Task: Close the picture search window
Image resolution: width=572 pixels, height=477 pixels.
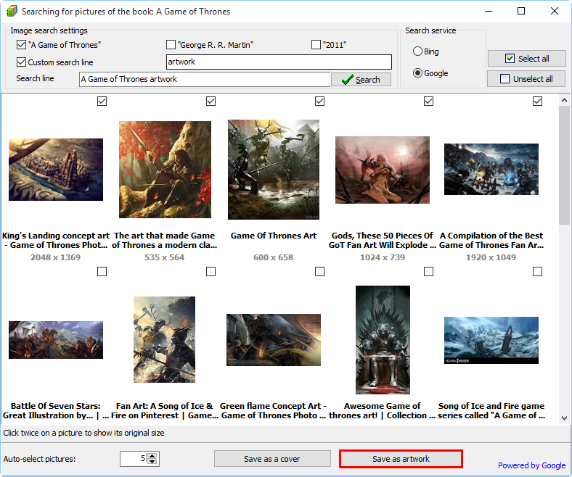Action: click(x=555, y=12)
